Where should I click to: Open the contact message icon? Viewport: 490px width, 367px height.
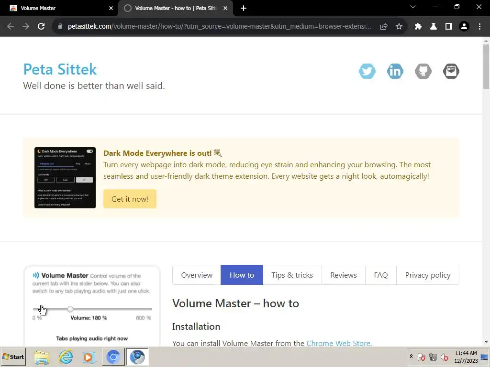pos(451,71)
